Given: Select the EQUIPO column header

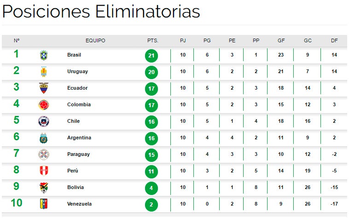Looking at the screenshot, I should point(95,40).
